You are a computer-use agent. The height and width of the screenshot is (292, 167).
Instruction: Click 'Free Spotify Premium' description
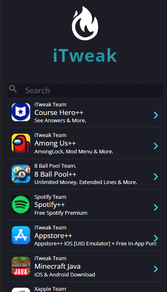[61, 213]
